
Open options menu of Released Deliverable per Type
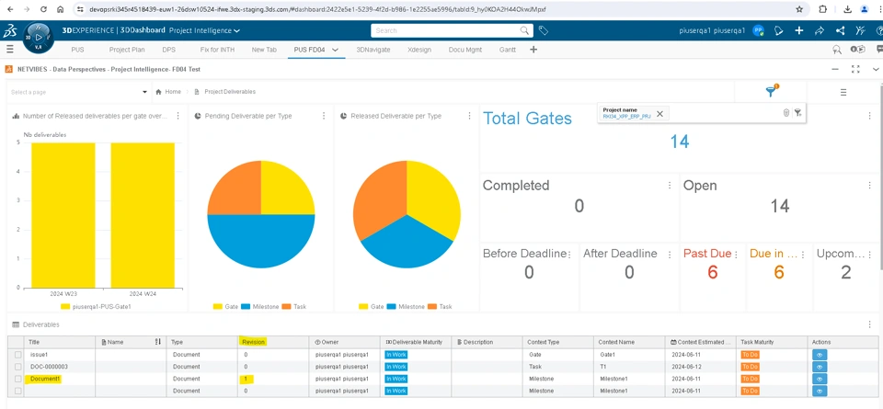click(x=470, y=116)
